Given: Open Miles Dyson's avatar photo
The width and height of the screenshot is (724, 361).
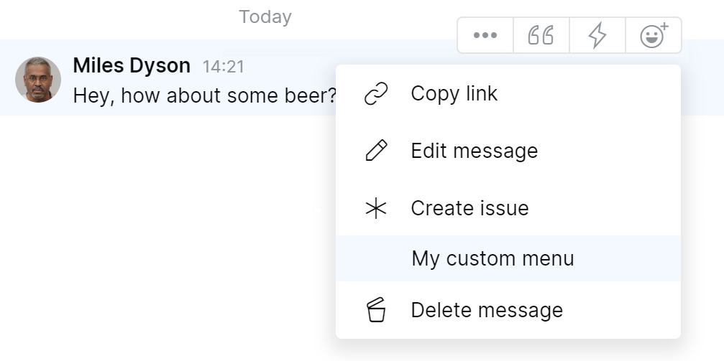Looking at the screenshot, I should tap(38, 80).
